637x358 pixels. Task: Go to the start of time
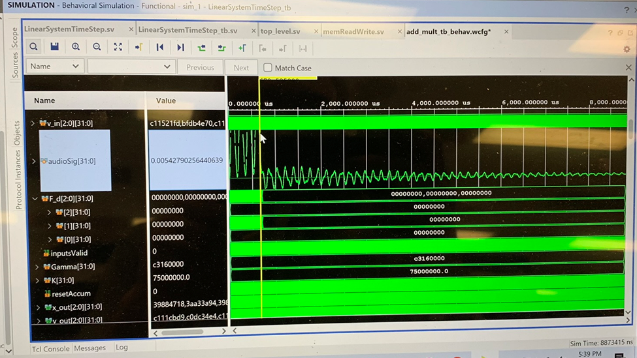(x=159, y=47)
